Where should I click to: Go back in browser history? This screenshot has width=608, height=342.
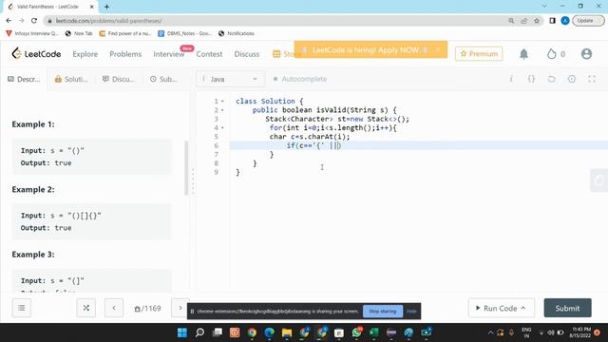click(x=9, y=21)
